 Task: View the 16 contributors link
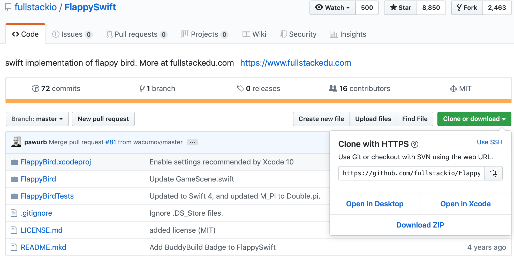tap(359, 88)
